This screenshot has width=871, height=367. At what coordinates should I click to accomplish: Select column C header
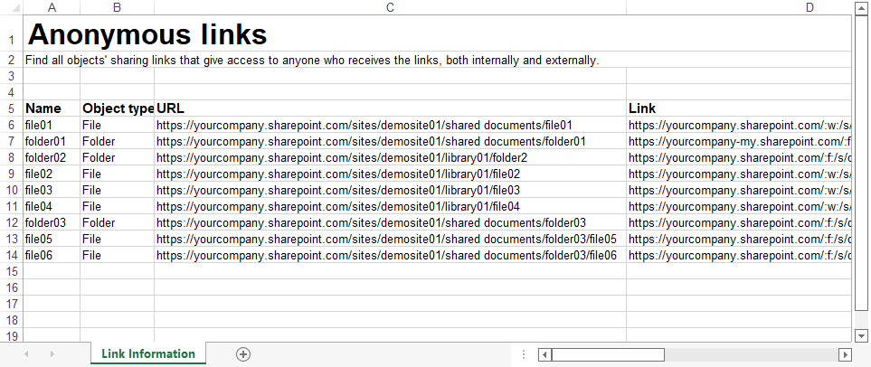click(391, 7)
